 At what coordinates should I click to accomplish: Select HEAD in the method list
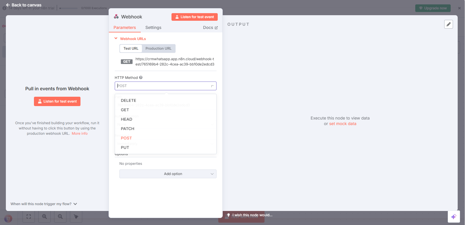point(166,119)
